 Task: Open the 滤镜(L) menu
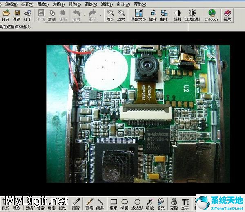click(107, 5)
